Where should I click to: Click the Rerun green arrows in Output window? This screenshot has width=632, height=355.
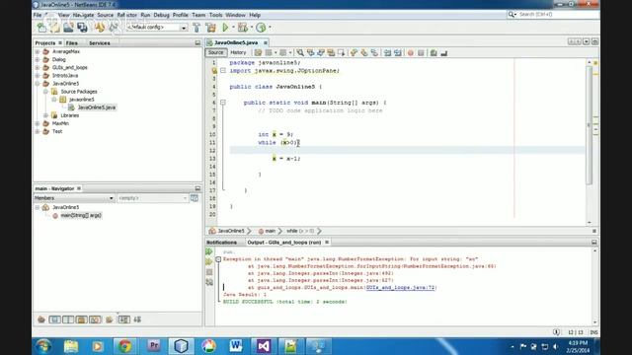209,252
